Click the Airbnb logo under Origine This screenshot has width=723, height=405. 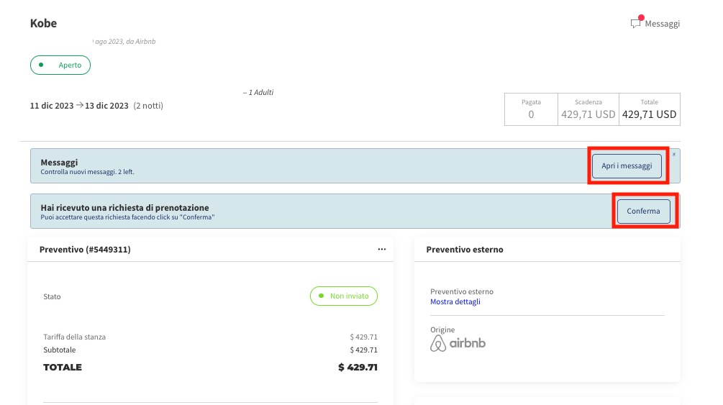tap(458, 344)
